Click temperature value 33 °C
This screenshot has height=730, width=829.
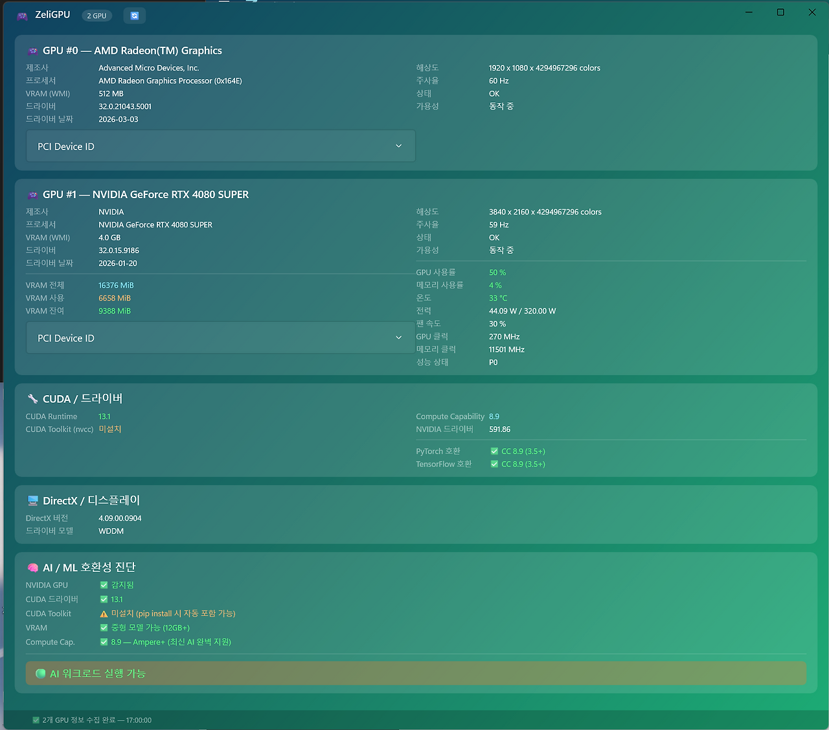click(498, 299)
